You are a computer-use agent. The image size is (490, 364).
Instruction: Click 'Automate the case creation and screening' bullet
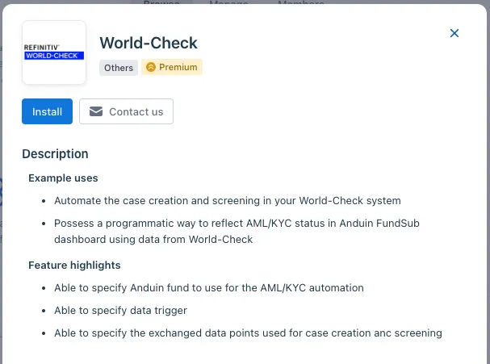[228, 201]
